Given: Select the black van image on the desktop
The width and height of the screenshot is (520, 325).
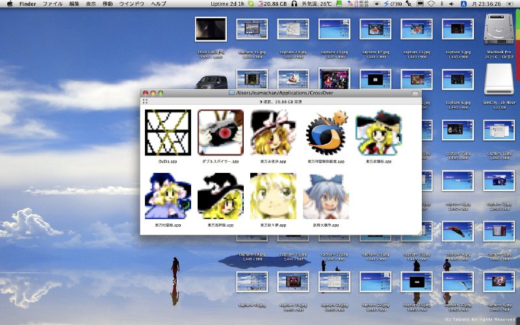Looking at the screenshot, I should pos(211,83).
